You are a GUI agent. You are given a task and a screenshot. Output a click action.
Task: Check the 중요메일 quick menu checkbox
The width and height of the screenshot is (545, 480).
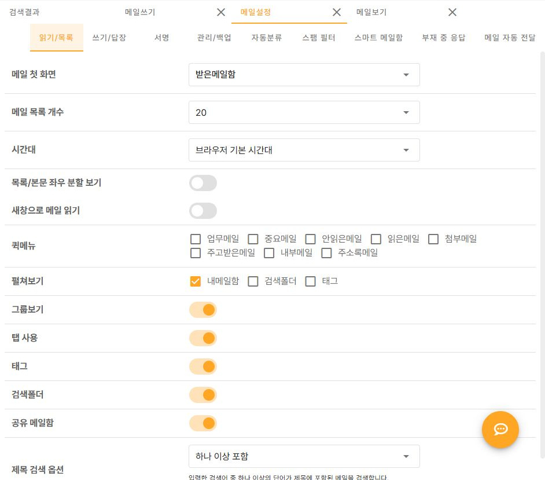point(253,239)
